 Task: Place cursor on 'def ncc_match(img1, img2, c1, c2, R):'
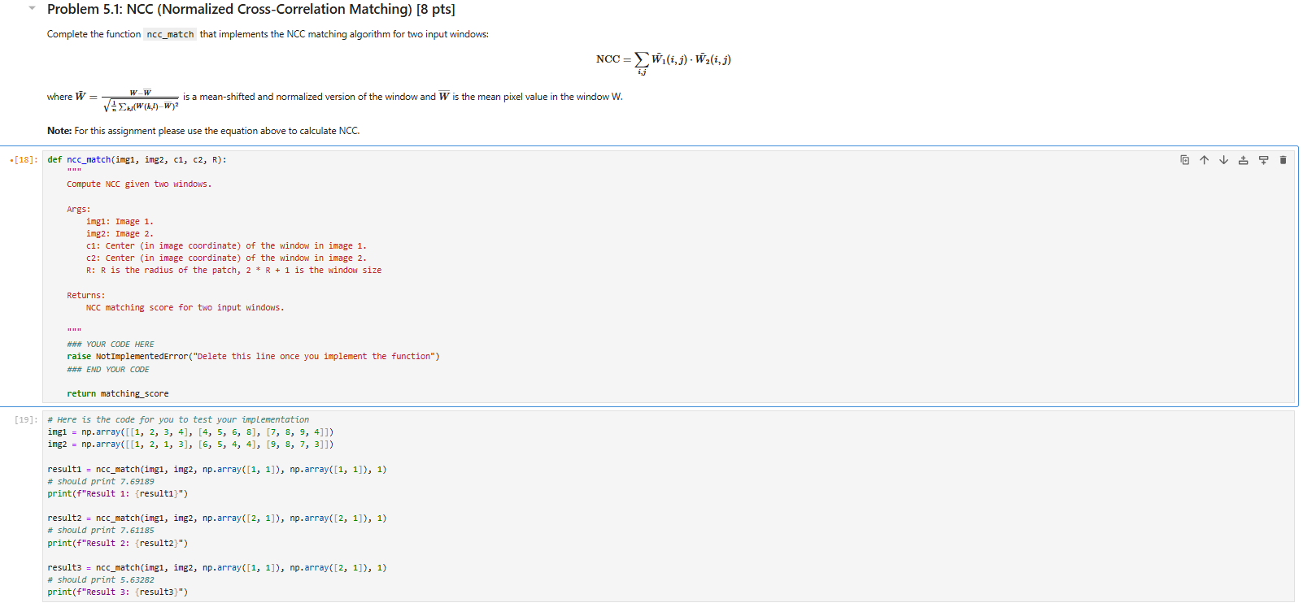(137, 160)
